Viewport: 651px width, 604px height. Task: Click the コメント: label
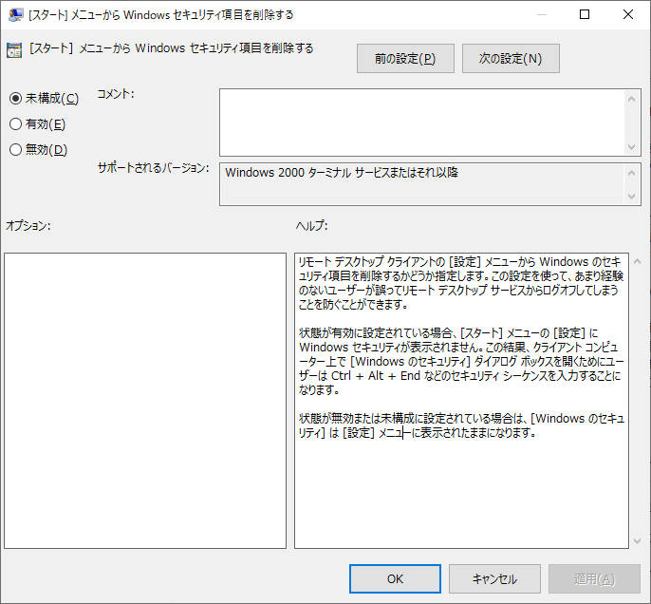click(116, 94)
